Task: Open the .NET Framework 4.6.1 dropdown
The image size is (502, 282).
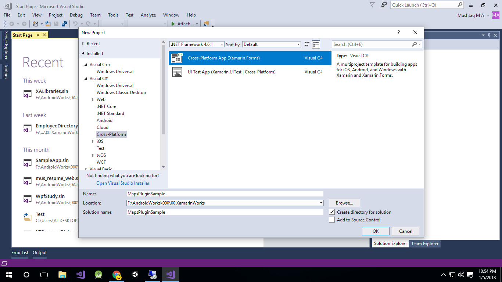Action: coord(222,44)
